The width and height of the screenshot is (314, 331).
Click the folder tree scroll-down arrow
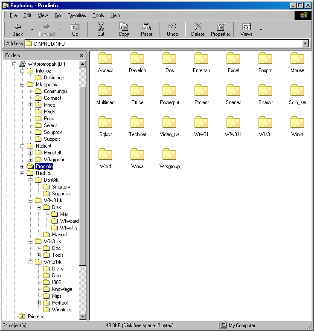coord(83,316)
